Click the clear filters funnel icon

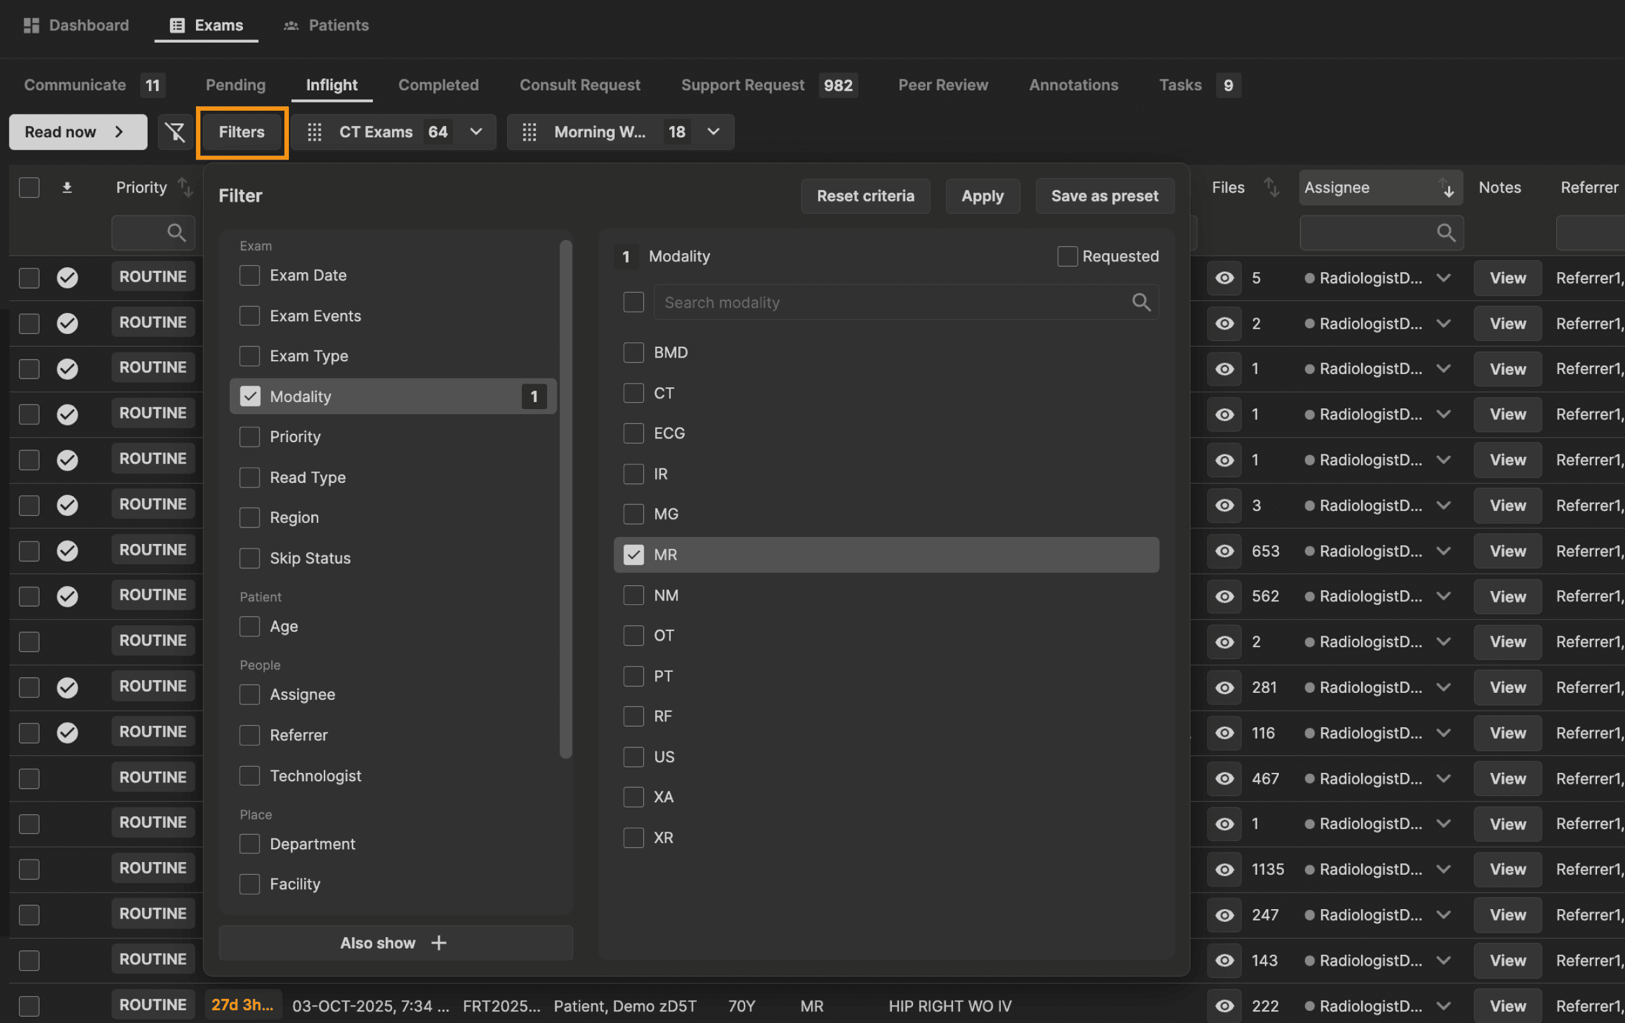176,132
